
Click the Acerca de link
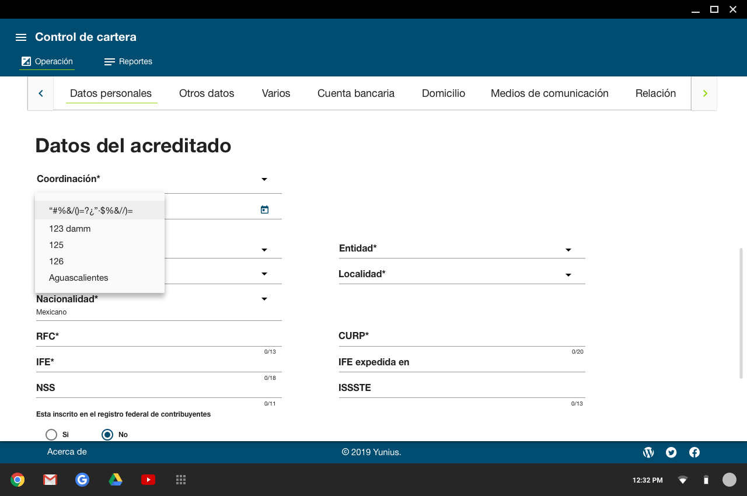pos(67,452)
